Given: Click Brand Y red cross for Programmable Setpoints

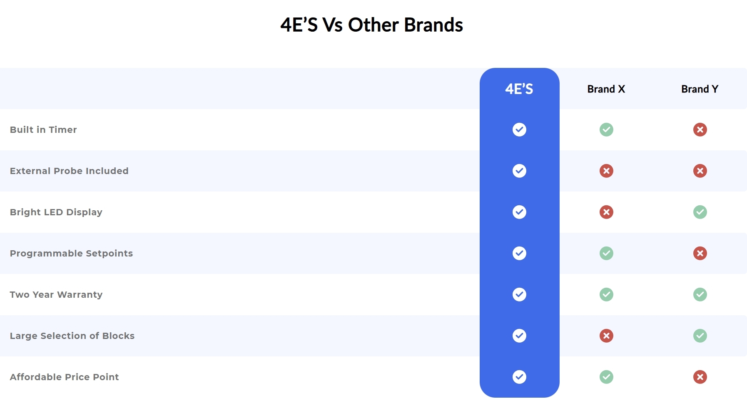Looking at the screenshot, I should pos(700,253).
